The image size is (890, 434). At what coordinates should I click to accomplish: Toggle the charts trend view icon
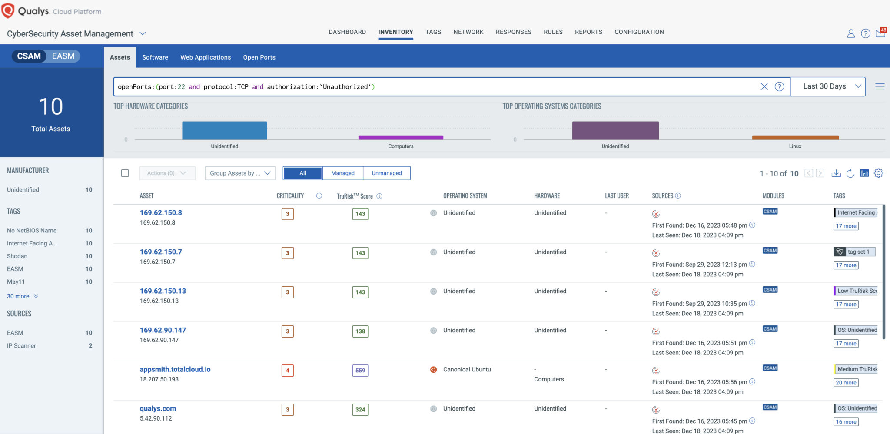pyautogui.click(x=864, y=173)
